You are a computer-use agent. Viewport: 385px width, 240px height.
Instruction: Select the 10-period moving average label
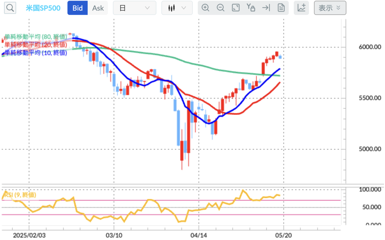(35, 53)
